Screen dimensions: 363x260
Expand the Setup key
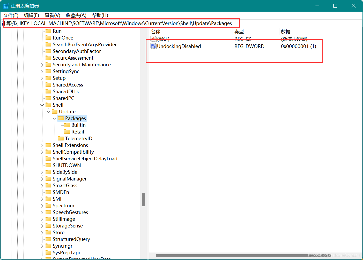(x=42, y=78)
